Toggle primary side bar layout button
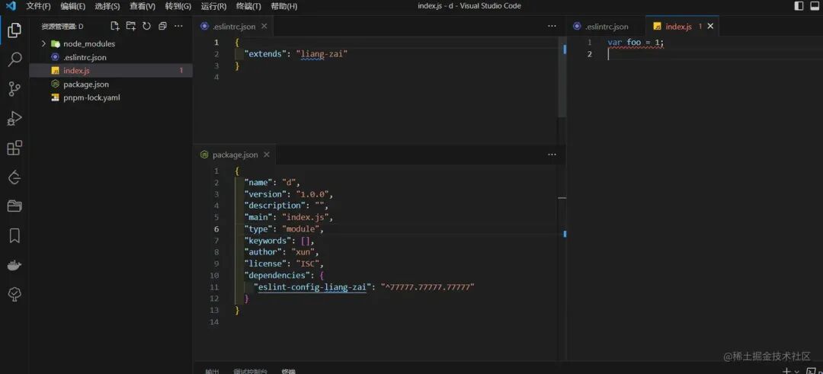Viewport: 823px width, 374px height. coord(799,6)
